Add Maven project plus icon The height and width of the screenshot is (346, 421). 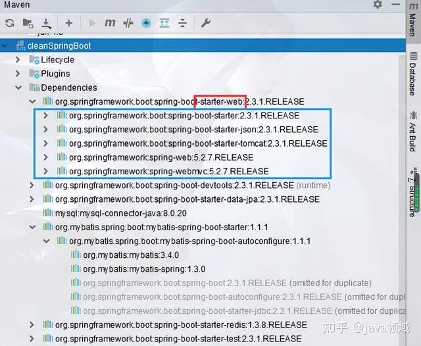coord(68,23)
